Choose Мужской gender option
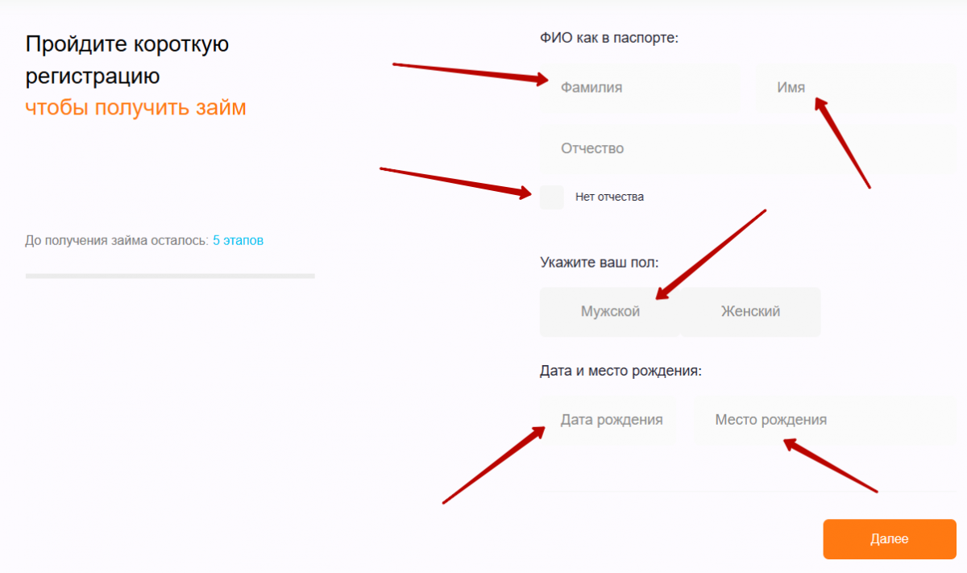The height and width of the screenshot is (573, 967). coord(610,312)
